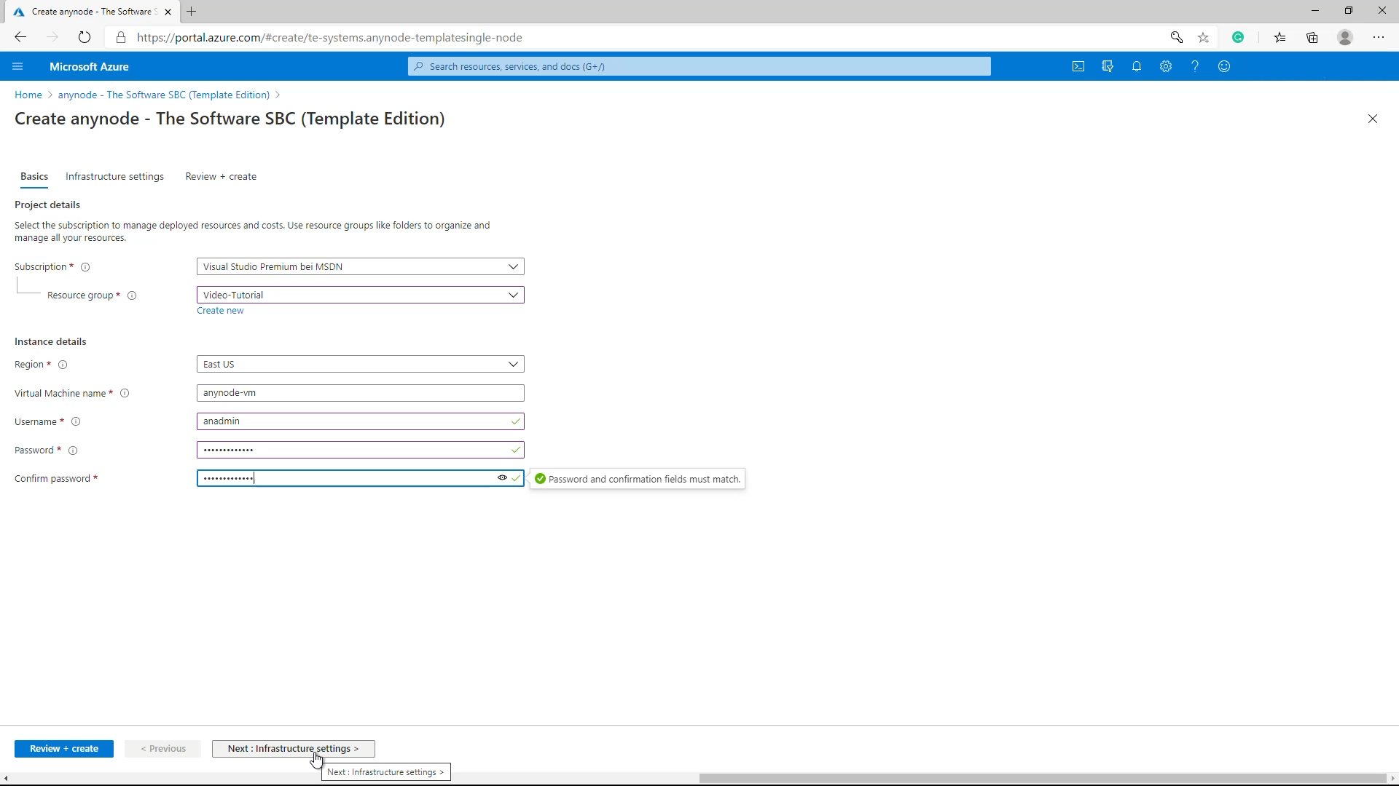Click Next : Infrastructure settings button
The image size is (1399, 786).
click(x=294, y=749)
